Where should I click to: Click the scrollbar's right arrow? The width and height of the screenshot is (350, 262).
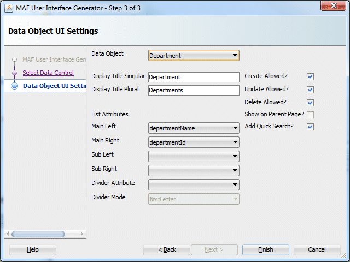click(x=82, y=234)
